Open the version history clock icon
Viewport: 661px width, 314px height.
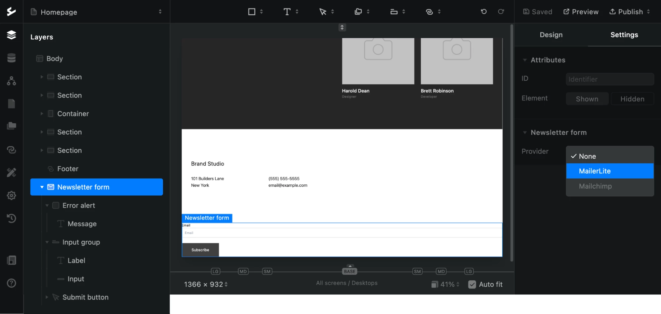click(12, 218)
